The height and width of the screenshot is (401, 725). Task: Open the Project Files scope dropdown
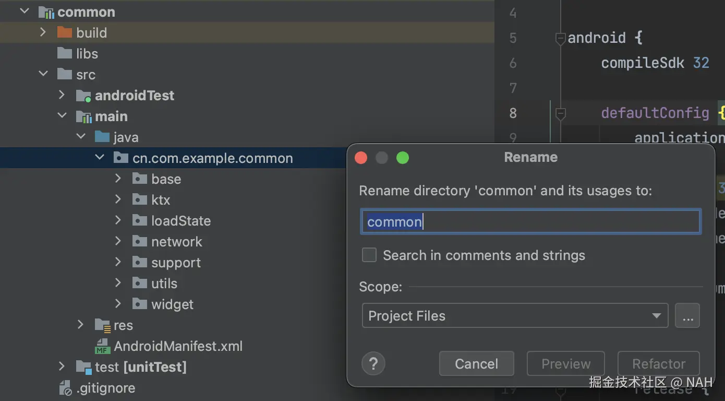(x=514, y=316)
